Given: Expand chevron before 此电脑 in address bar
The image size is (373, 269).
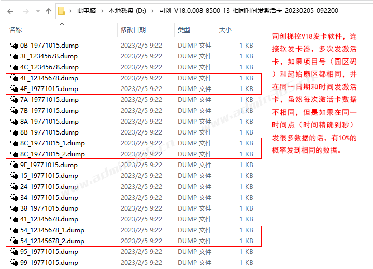Looking at the screenshot, I should 70,11.
